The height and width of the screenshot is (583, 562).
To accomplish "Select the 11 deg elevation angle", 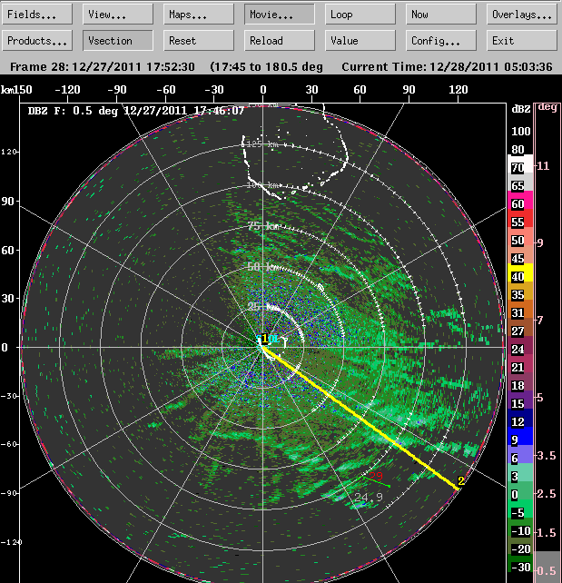I will [543, 166].
